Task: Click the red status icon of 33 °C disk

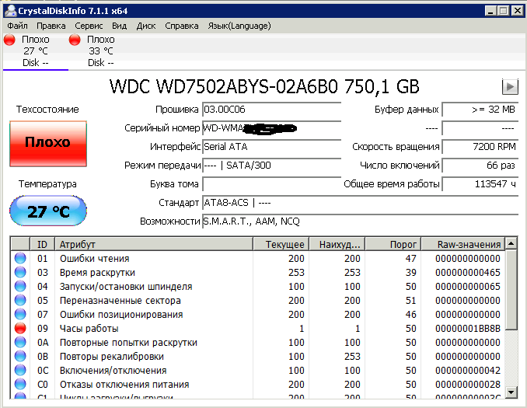Action: click(x=75, y=40)
